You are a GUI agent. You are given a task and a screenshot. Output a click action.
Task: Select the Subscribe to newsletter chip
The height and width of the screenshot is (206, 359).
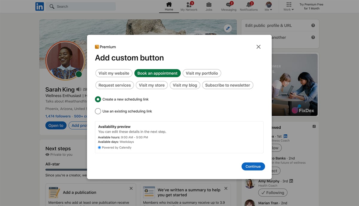click(228, 85)
